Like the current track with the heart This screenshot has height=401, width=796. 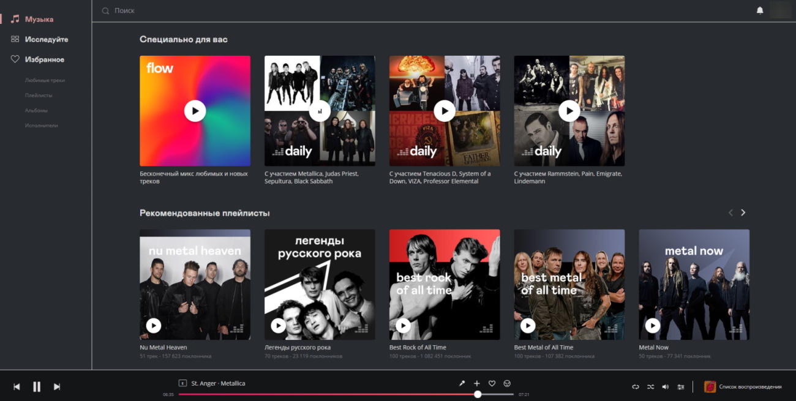coord(492,383)
